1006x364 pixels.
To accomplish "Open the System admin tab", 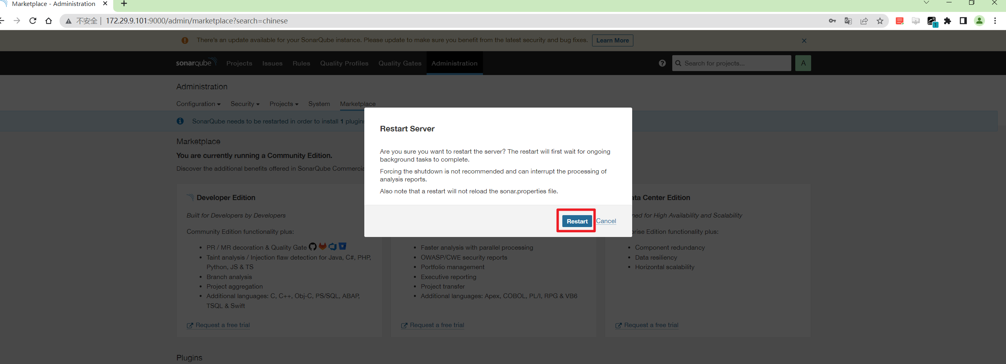I will pos(319,104).
